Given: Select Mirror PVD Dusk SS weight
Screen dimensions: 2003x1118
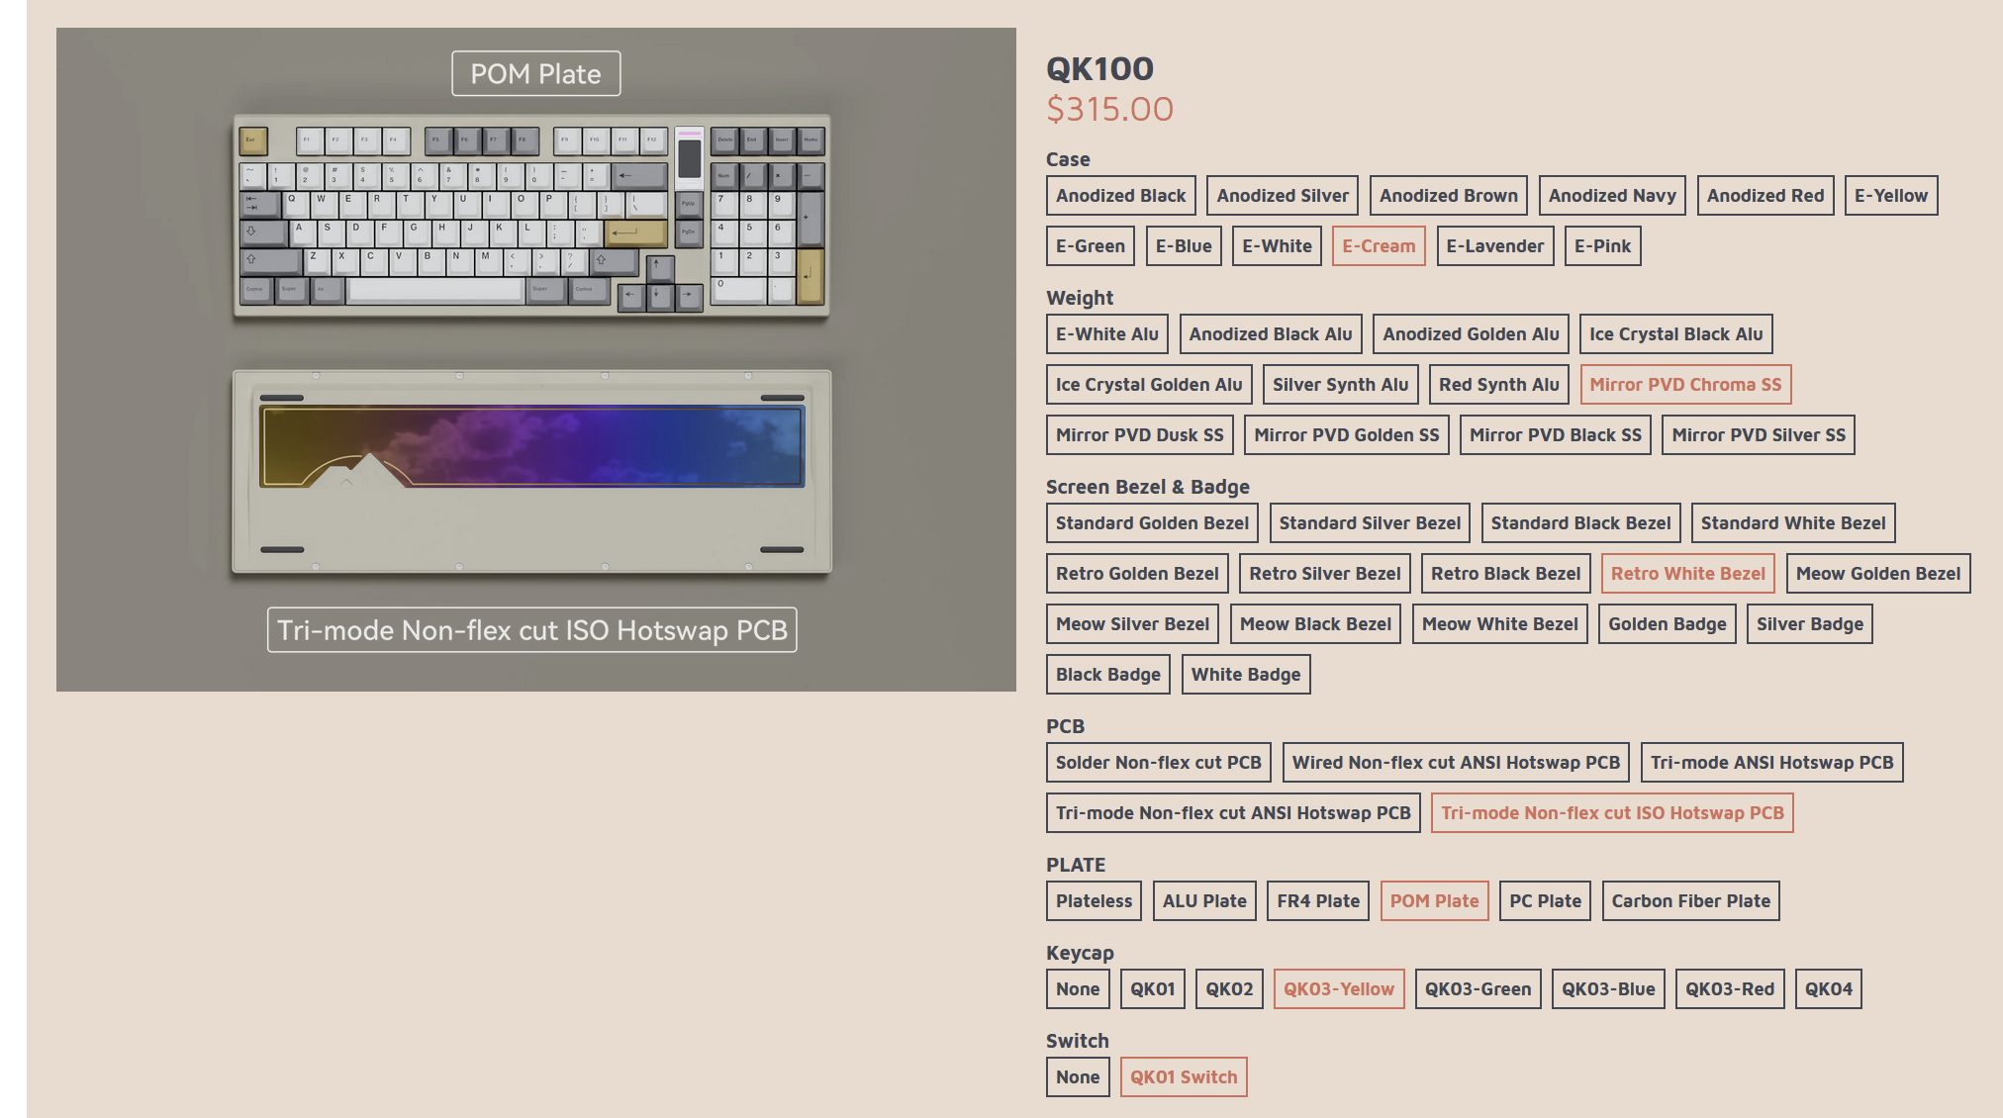Looking at the screenshot, I should [x=1139, y=435].
